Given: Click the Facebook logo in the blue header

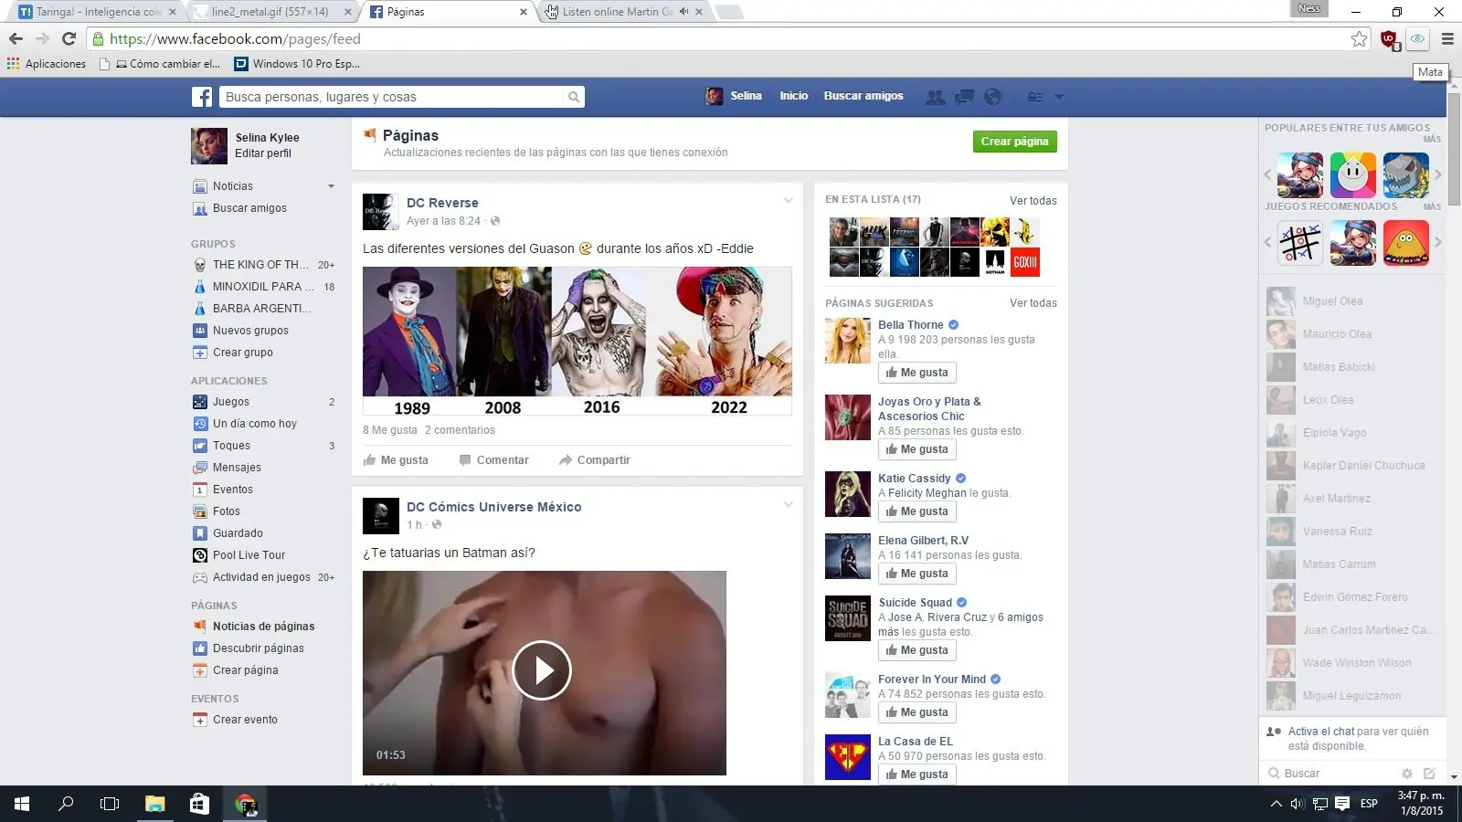Looking at the screenshot, I should (x=202, y=97).
